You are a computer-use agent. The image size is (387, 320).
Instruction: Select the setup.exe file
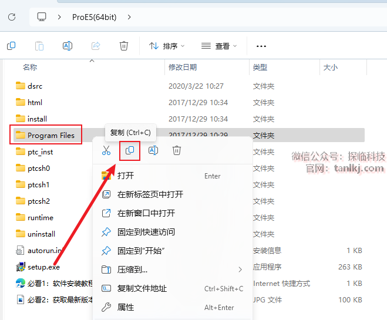[43, 267]
